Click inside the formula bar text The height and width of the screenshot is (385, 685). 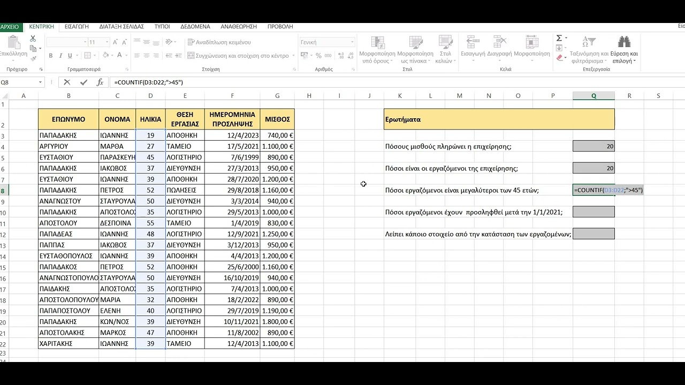(149, 82)
